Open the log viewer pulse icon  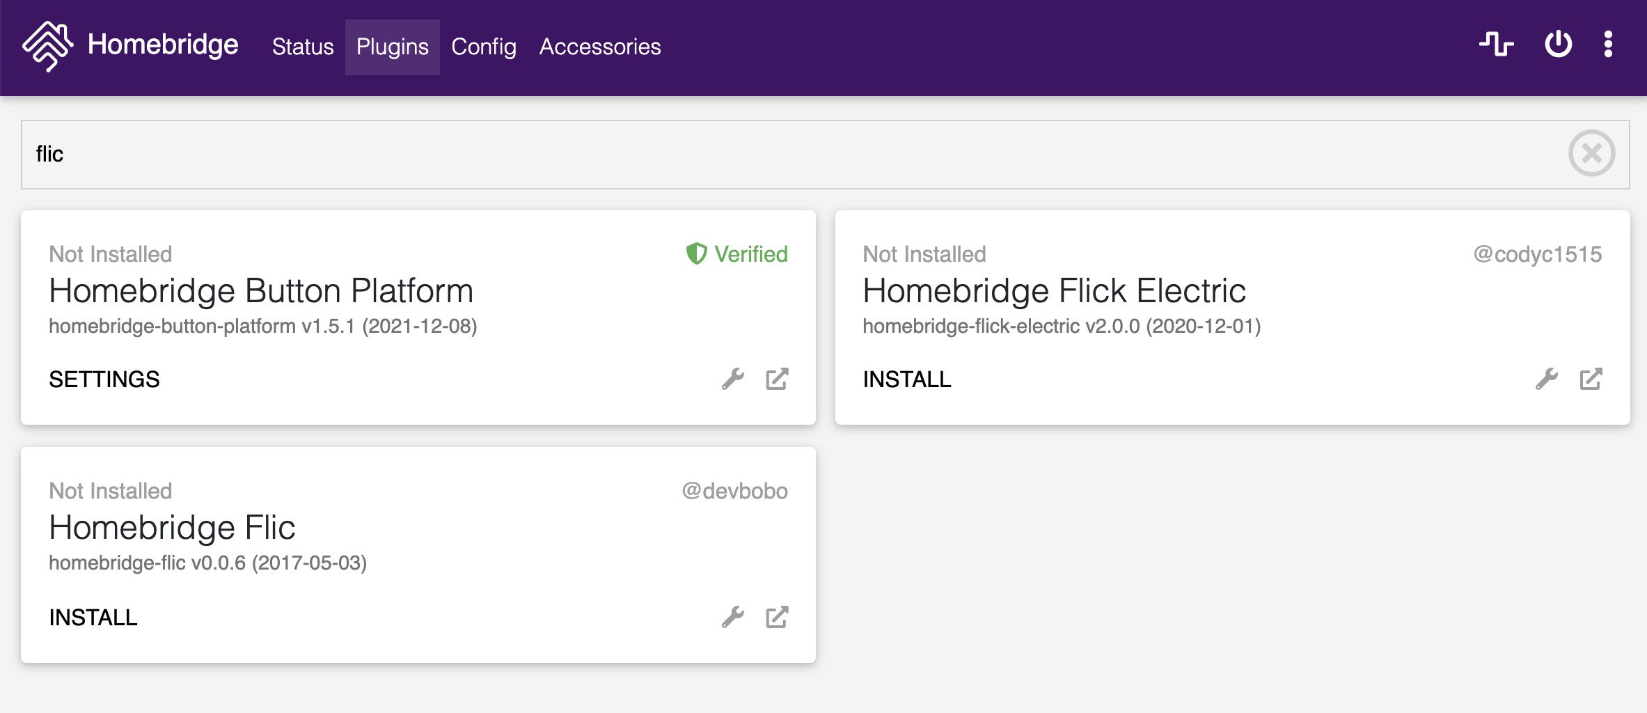tap(1497, 44)
